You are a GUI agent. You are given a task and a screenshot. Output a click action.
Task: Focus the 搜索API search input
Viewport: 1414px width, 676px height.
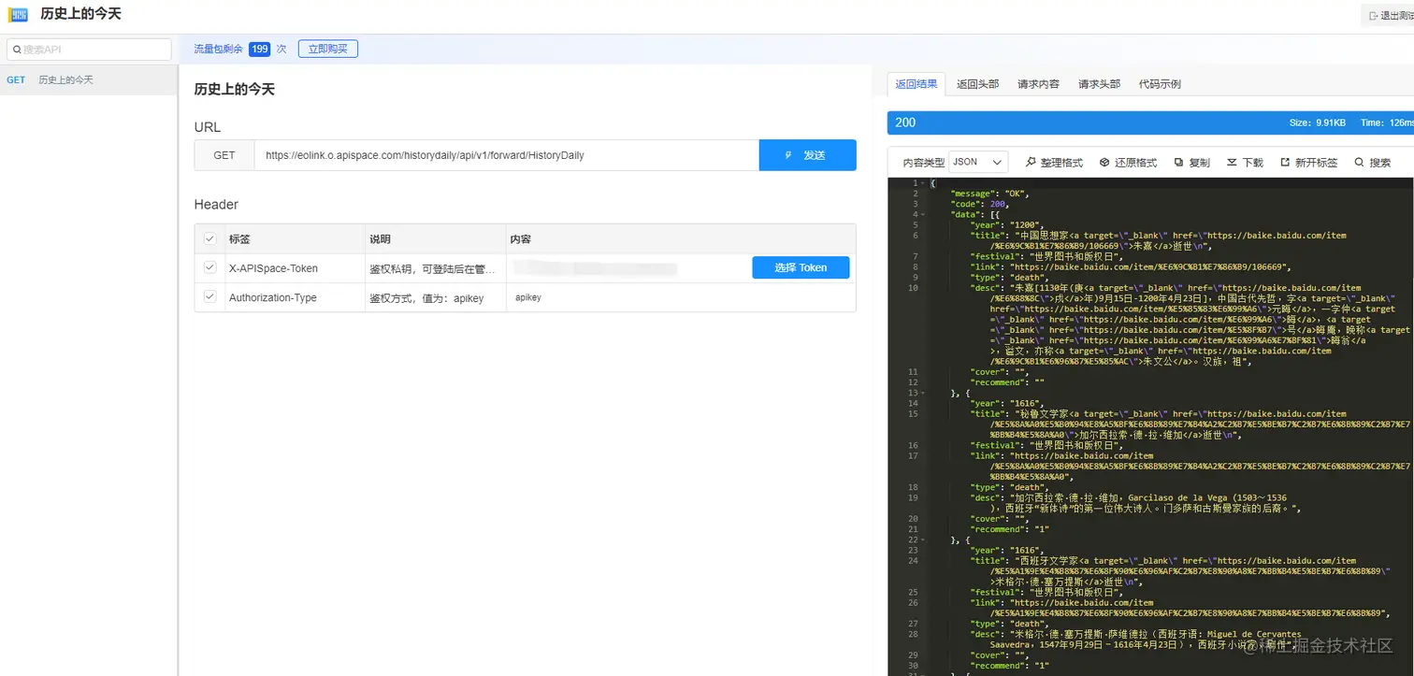[89, 50]
